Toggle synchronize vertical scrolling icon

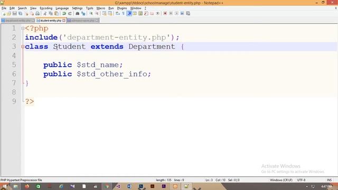coord(105,14)
